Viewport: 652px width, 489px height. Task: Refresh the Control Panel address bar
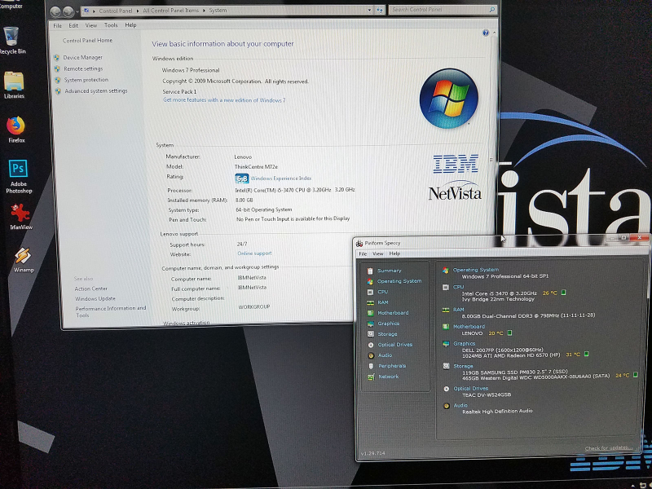379,11
